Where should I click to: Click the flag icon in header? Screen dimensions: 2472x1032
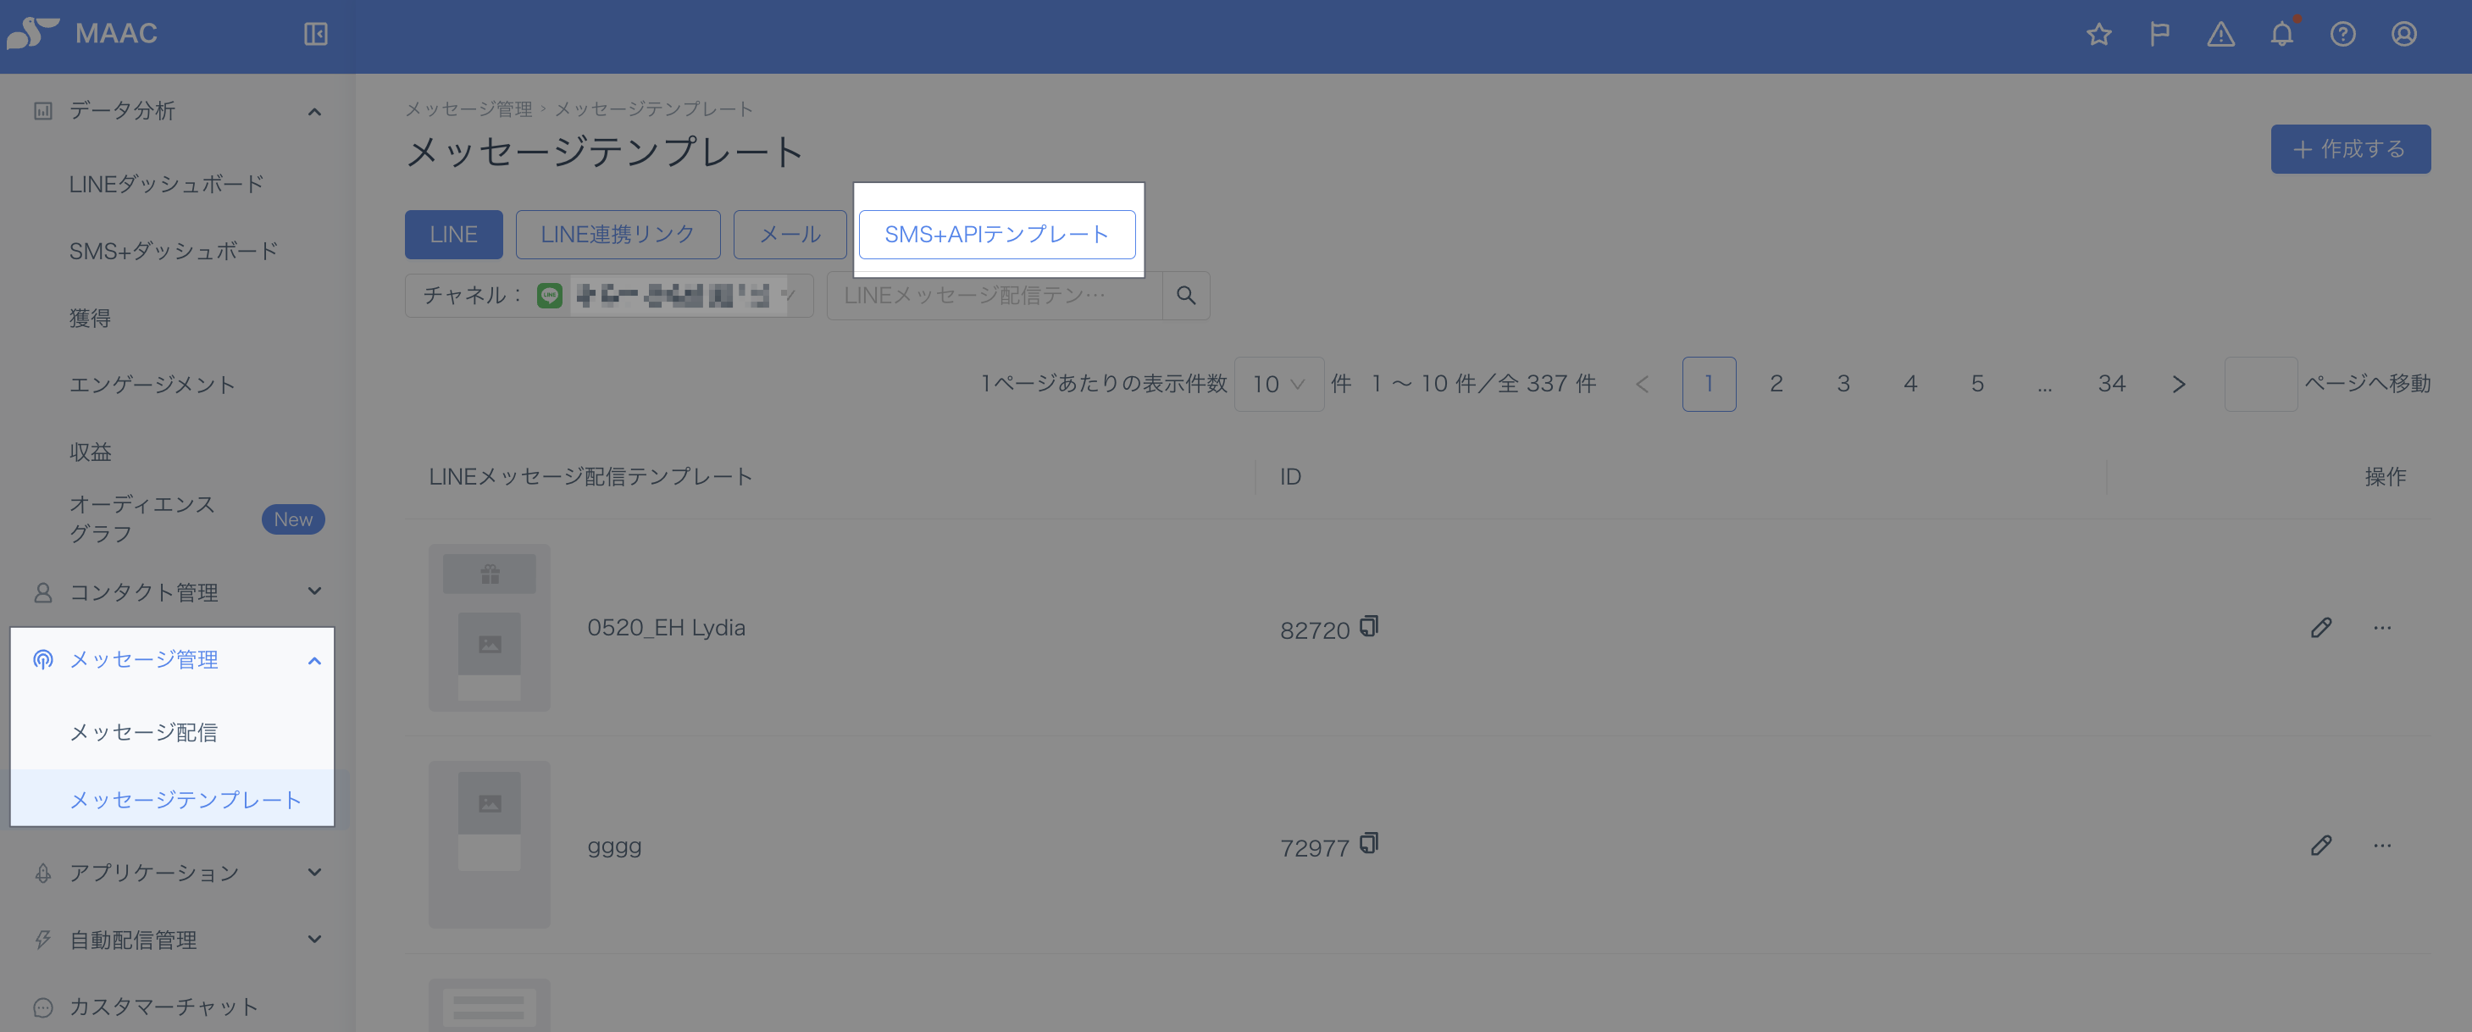click(2159, 35)
